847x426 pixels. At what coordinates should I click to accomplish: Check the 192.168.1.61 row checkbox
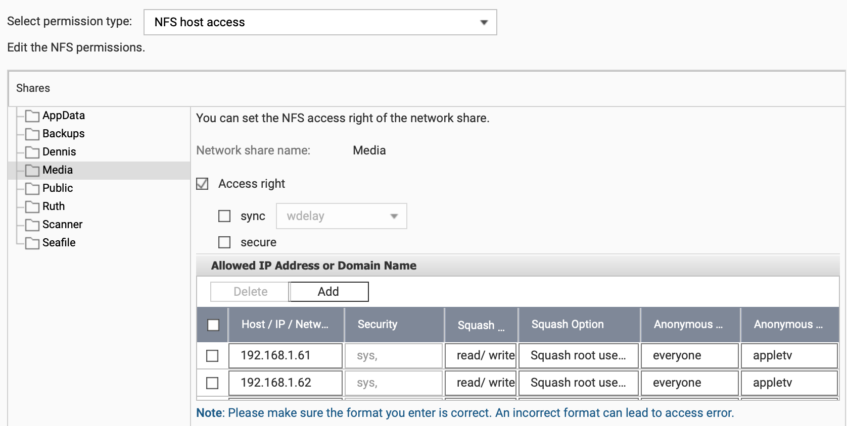click(x=212, y=356)
